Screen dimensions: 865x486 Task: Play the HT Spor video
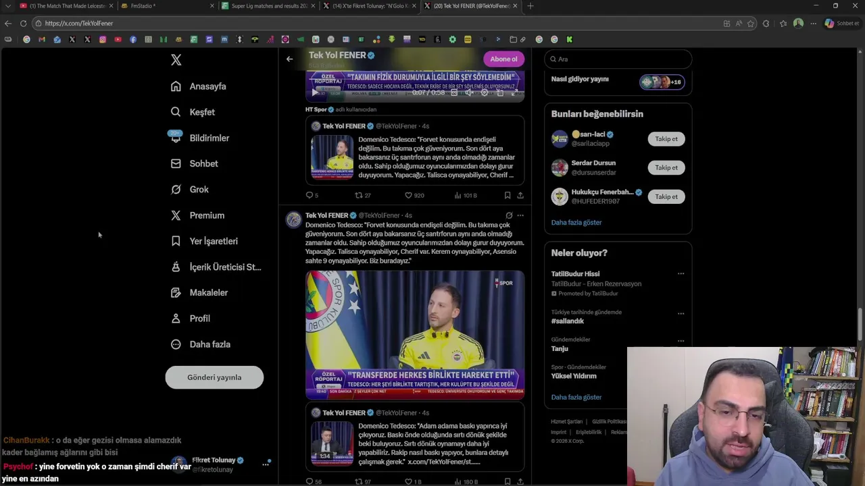click(x=314, y=93)
